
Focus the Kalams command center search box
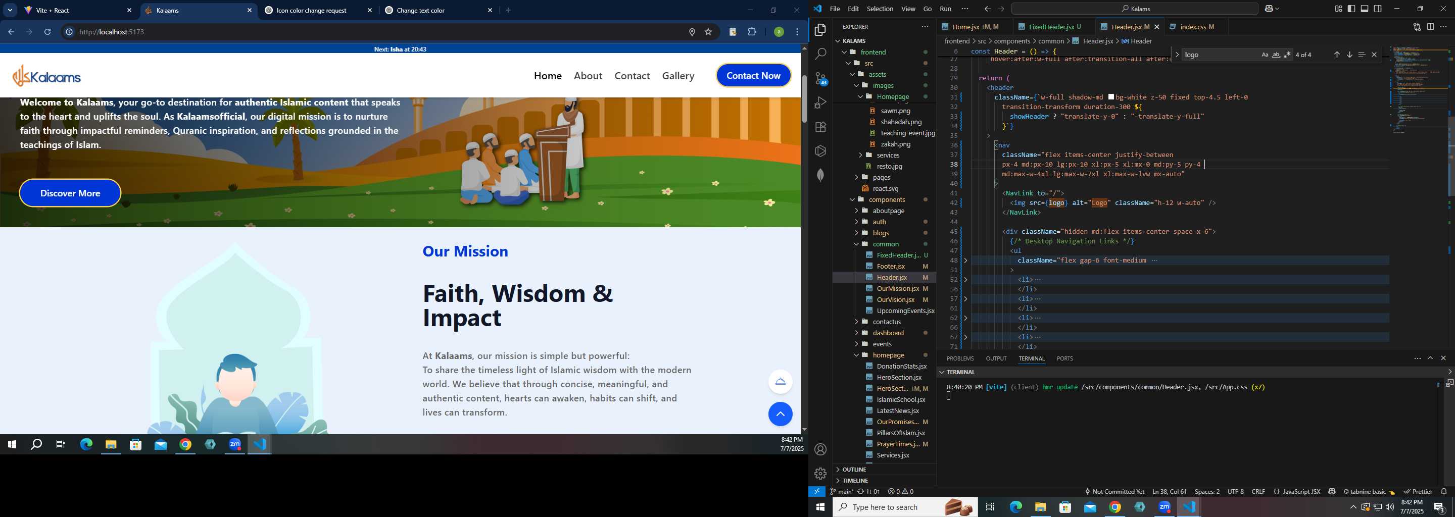1135,9
